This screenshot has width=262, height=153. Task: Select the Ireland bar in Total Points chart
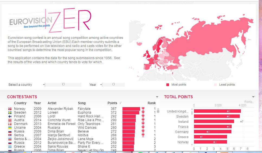tap(214, 121)
